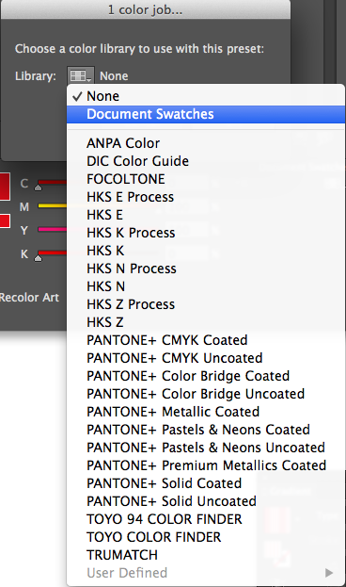Select PANTONE+ CMYK Coated library
The height and width of the screenshot is (587, 346).
click(x=206, y=340)
